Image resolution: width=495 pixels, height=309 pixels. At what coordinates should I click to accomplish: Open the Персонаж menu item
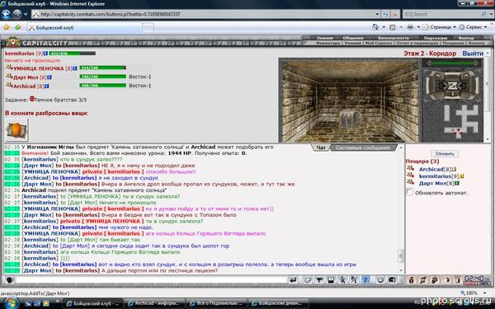click(x=435, y=38)
